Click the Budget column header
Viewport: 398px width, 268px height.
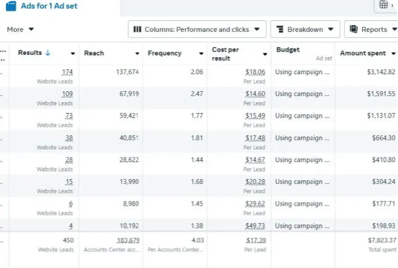(x=288, y=50)
